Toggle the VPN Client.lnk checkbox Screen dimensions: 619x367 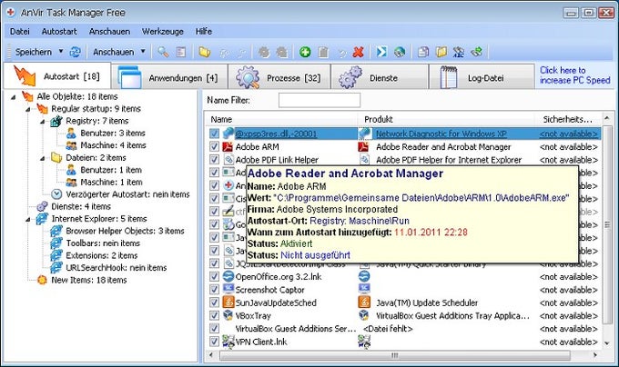(x=214, y=342)
